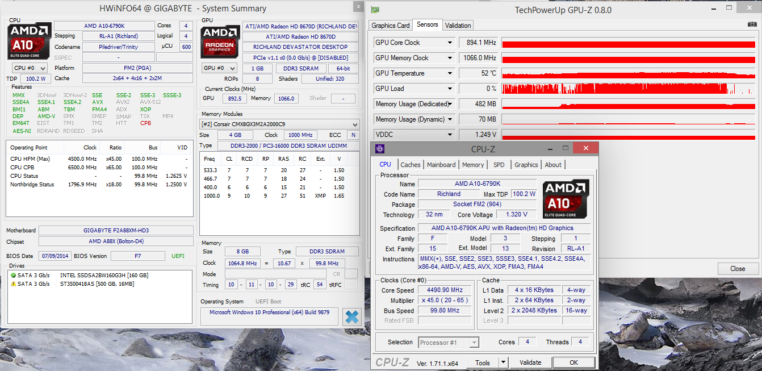The width and height of the screenshot is (762, 371).
Task: Expand the Corsair memory module dropdown
Action: (279, 124)
